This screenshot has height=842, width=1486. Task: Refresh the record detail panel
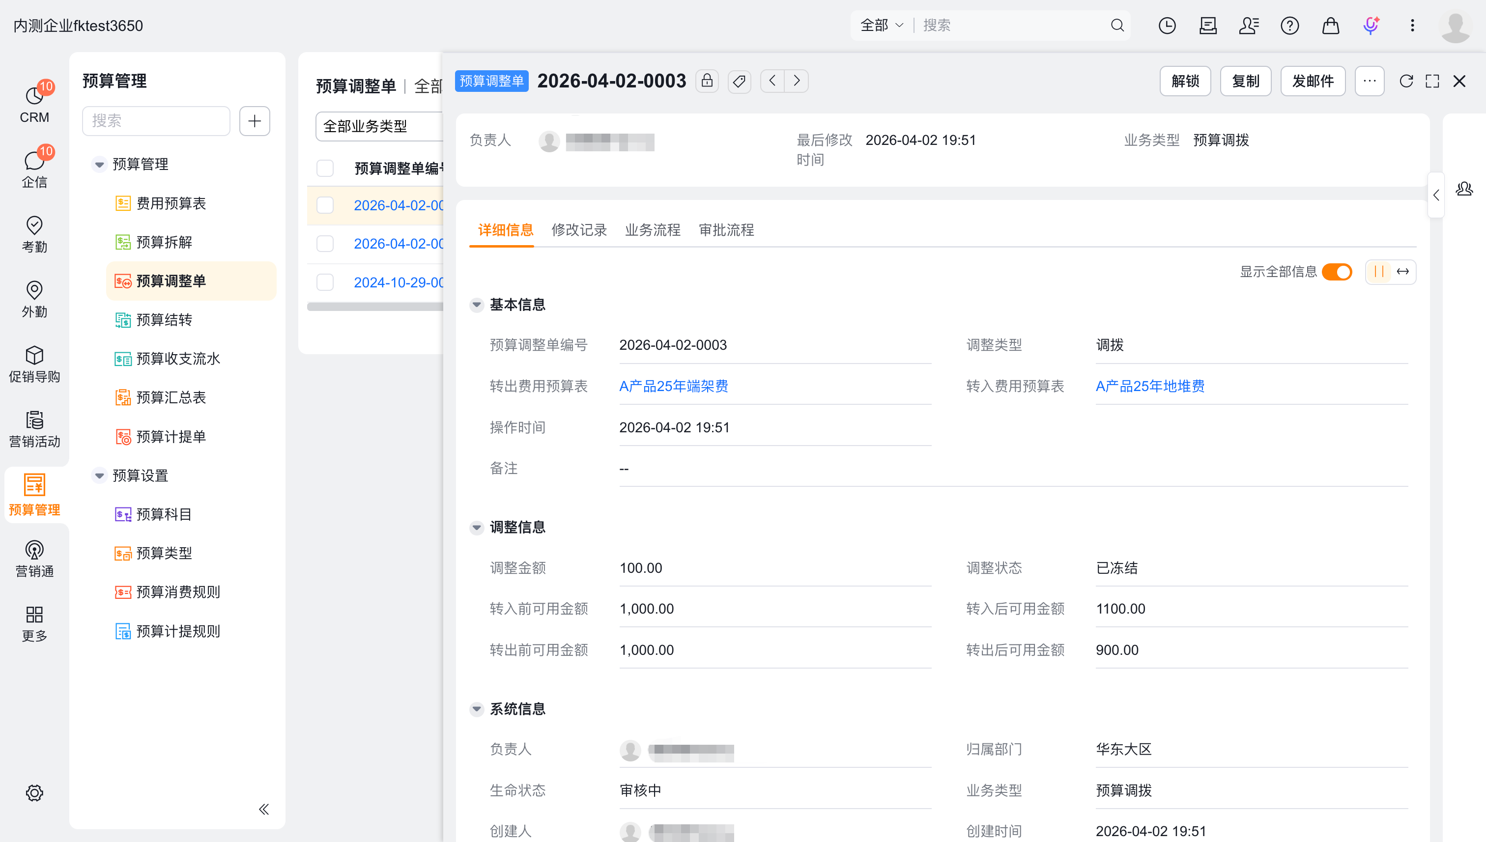(x=1406, y=81)
